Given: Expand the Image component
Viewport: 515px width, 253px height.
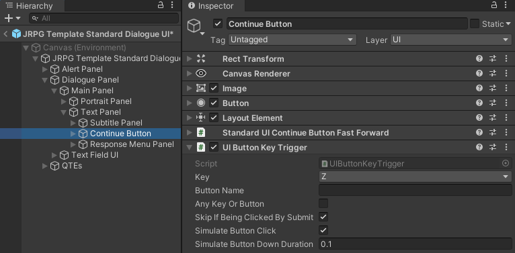Looking at the screenshot, I should pyautogui.click(x=189, y=88).
